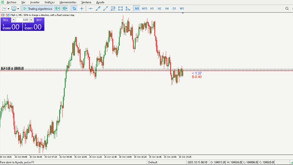Open the Gráficos menu
The width and height of the screenshot is (293, 165).
(49, 2)
